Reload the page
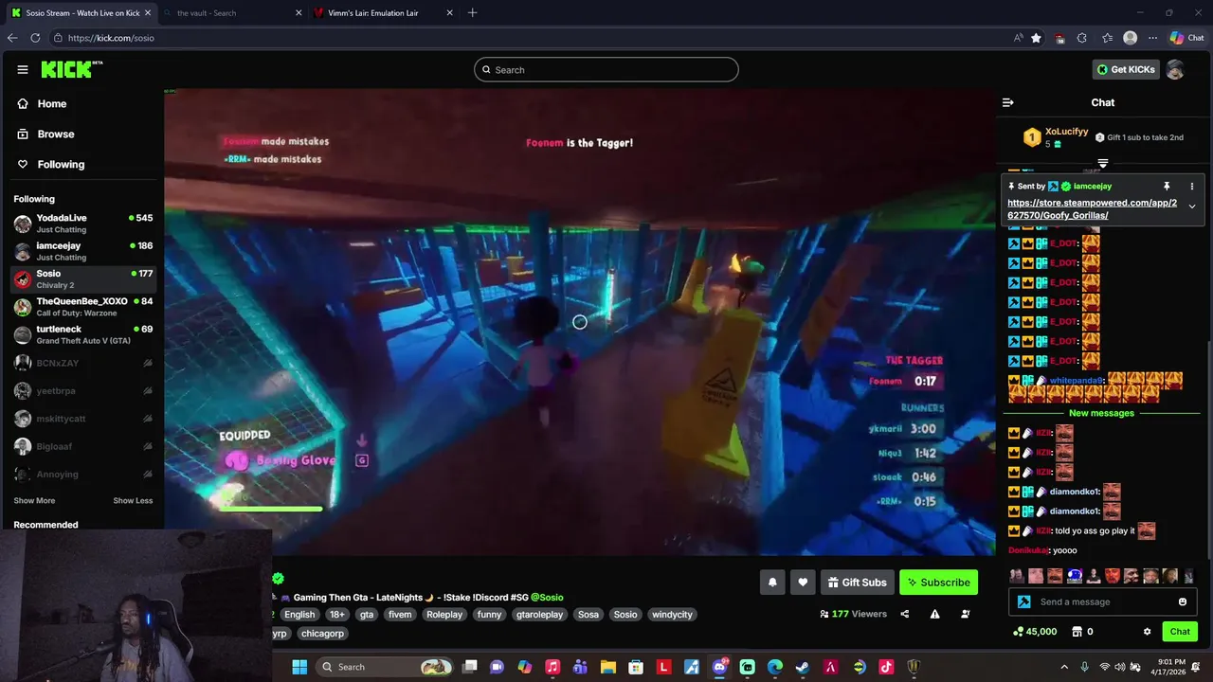 tap(35, 38)
